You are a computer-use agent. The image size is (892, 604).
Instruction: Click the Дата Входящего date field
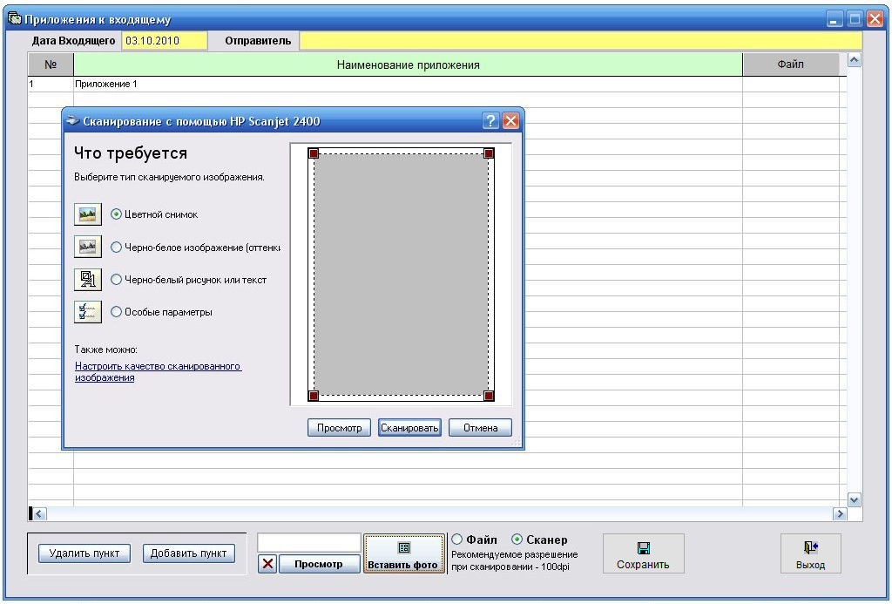click(x=165, y=40)
